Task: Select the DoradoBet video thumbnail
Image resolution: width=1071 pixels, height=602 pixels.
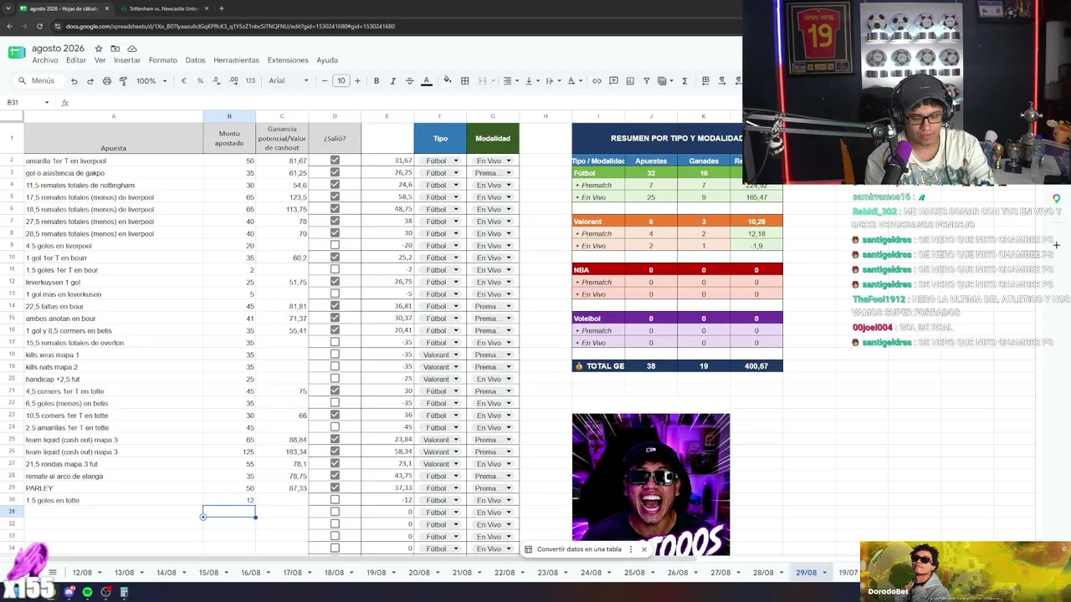Action: coord(966,572)
